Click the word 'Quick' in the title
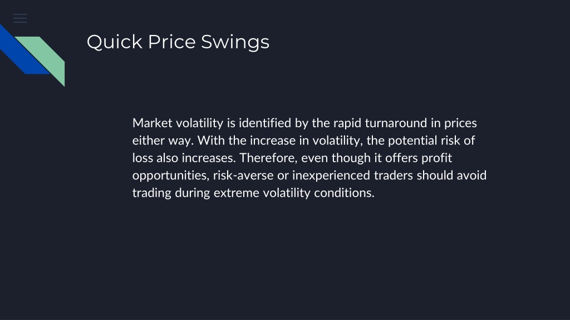This screenshot has height=320, width=570. click(115, 42)
